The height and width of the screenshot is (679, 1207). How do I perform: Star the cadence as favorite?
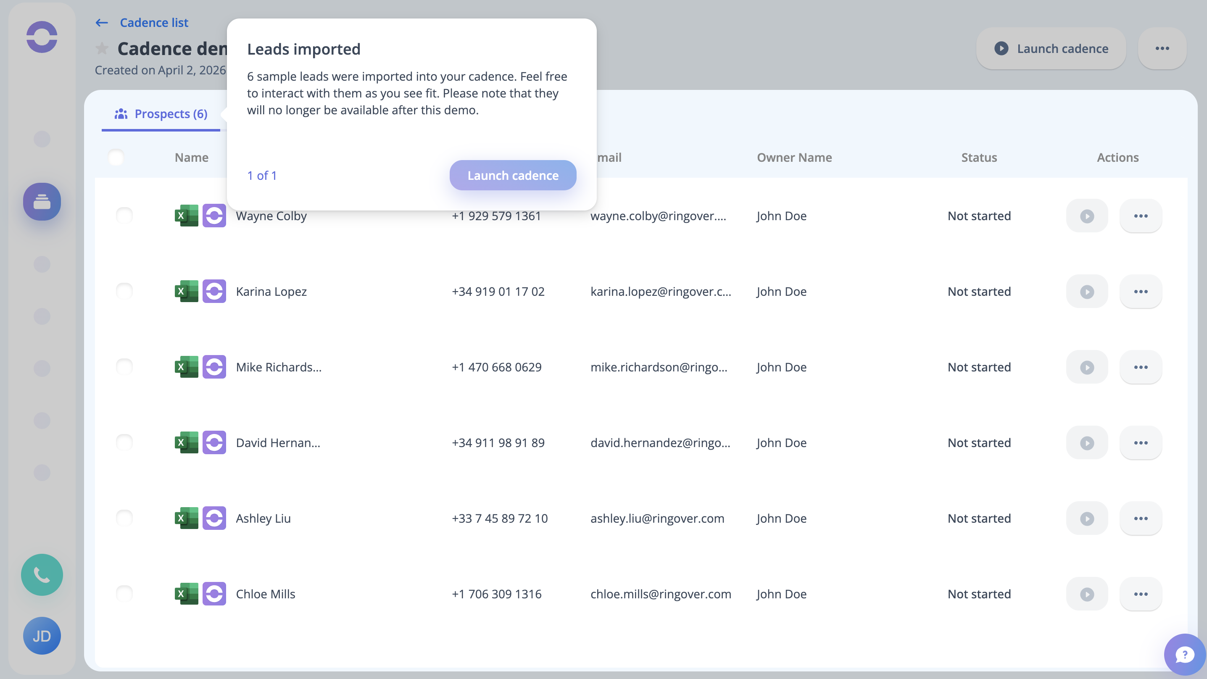102,48
